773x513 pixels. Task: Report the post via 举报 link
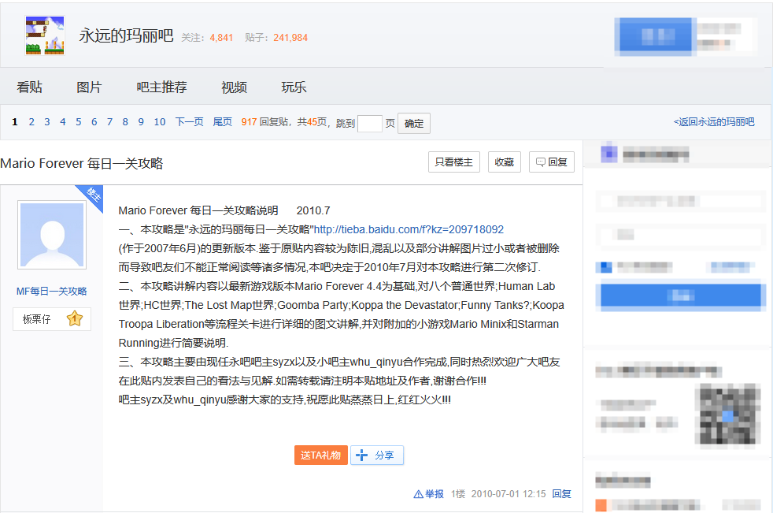coord(429,494)
